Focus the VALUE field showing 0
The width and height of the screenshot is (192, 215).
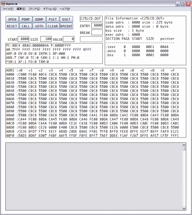pyautogui.click(x=69, y=39)
